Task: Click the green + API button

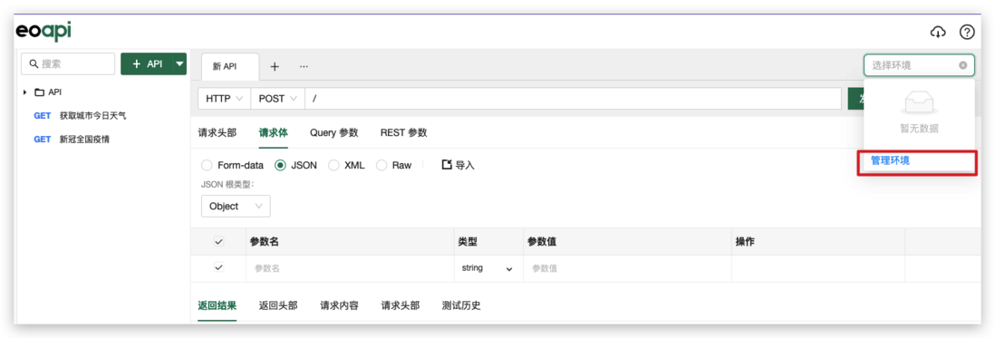Action: tap(147, 64)
